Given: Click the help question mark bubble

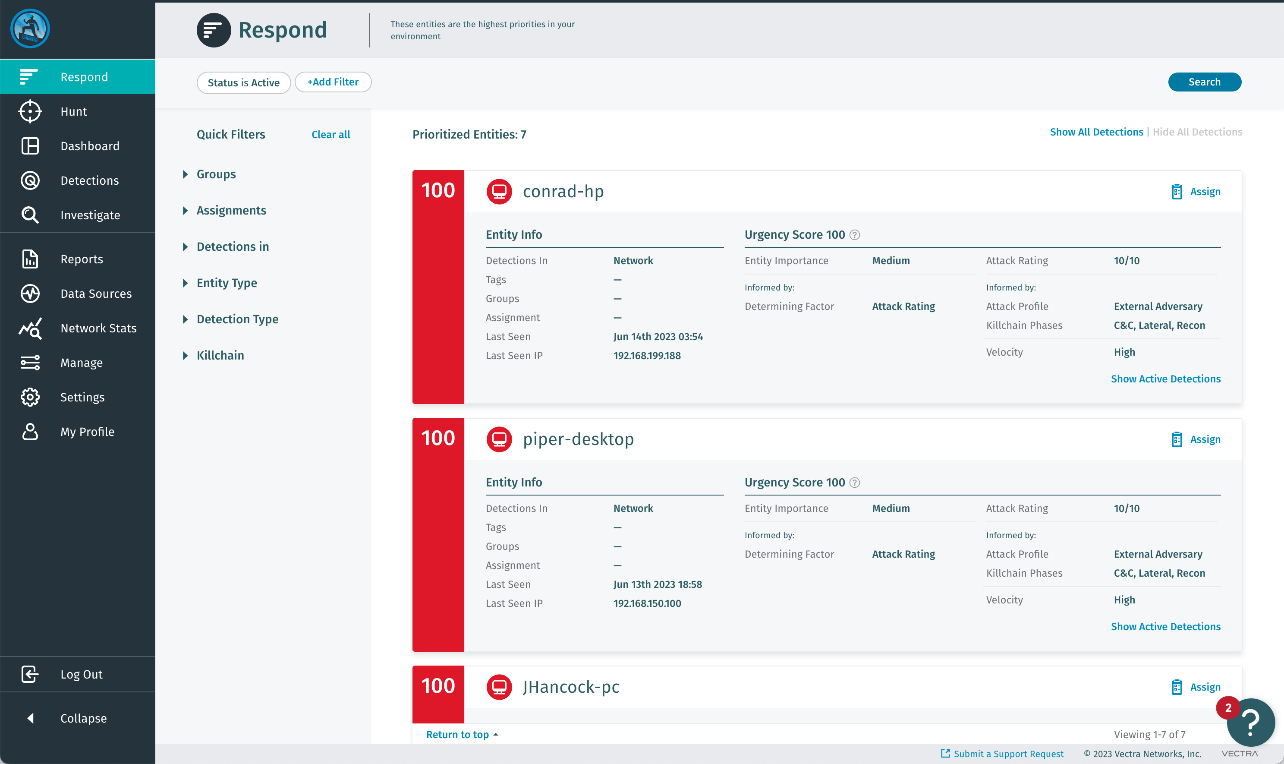Looking at the screenshot, I should click(1250, 722).
